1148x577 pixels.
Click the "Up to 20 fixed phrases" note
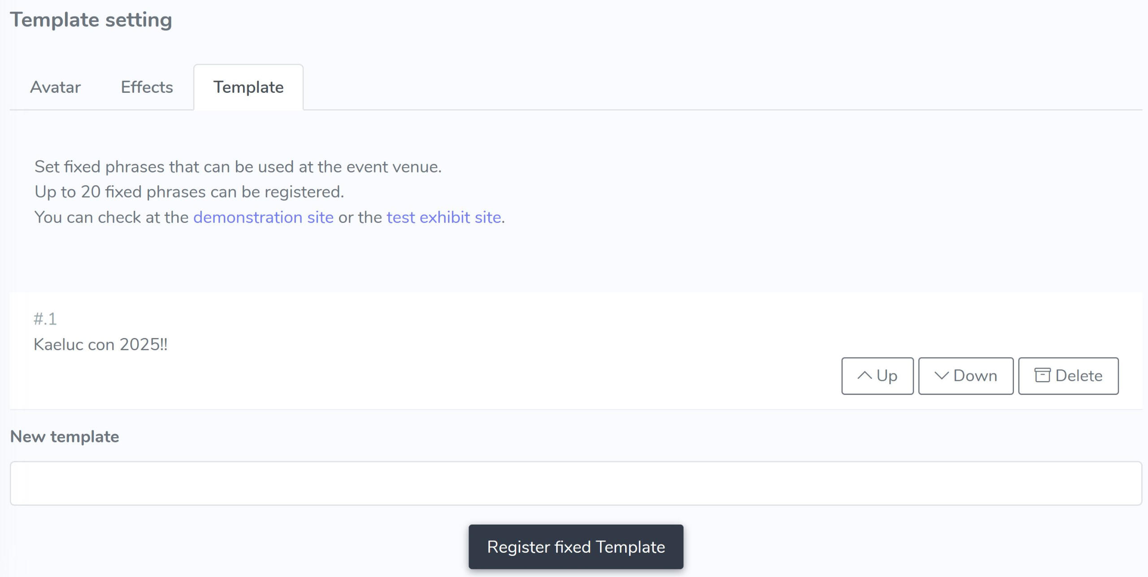(x=189, y=192)
